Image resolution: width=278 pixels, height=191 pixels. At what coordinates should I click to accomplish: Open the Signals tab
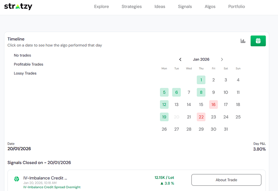[185, 7]
